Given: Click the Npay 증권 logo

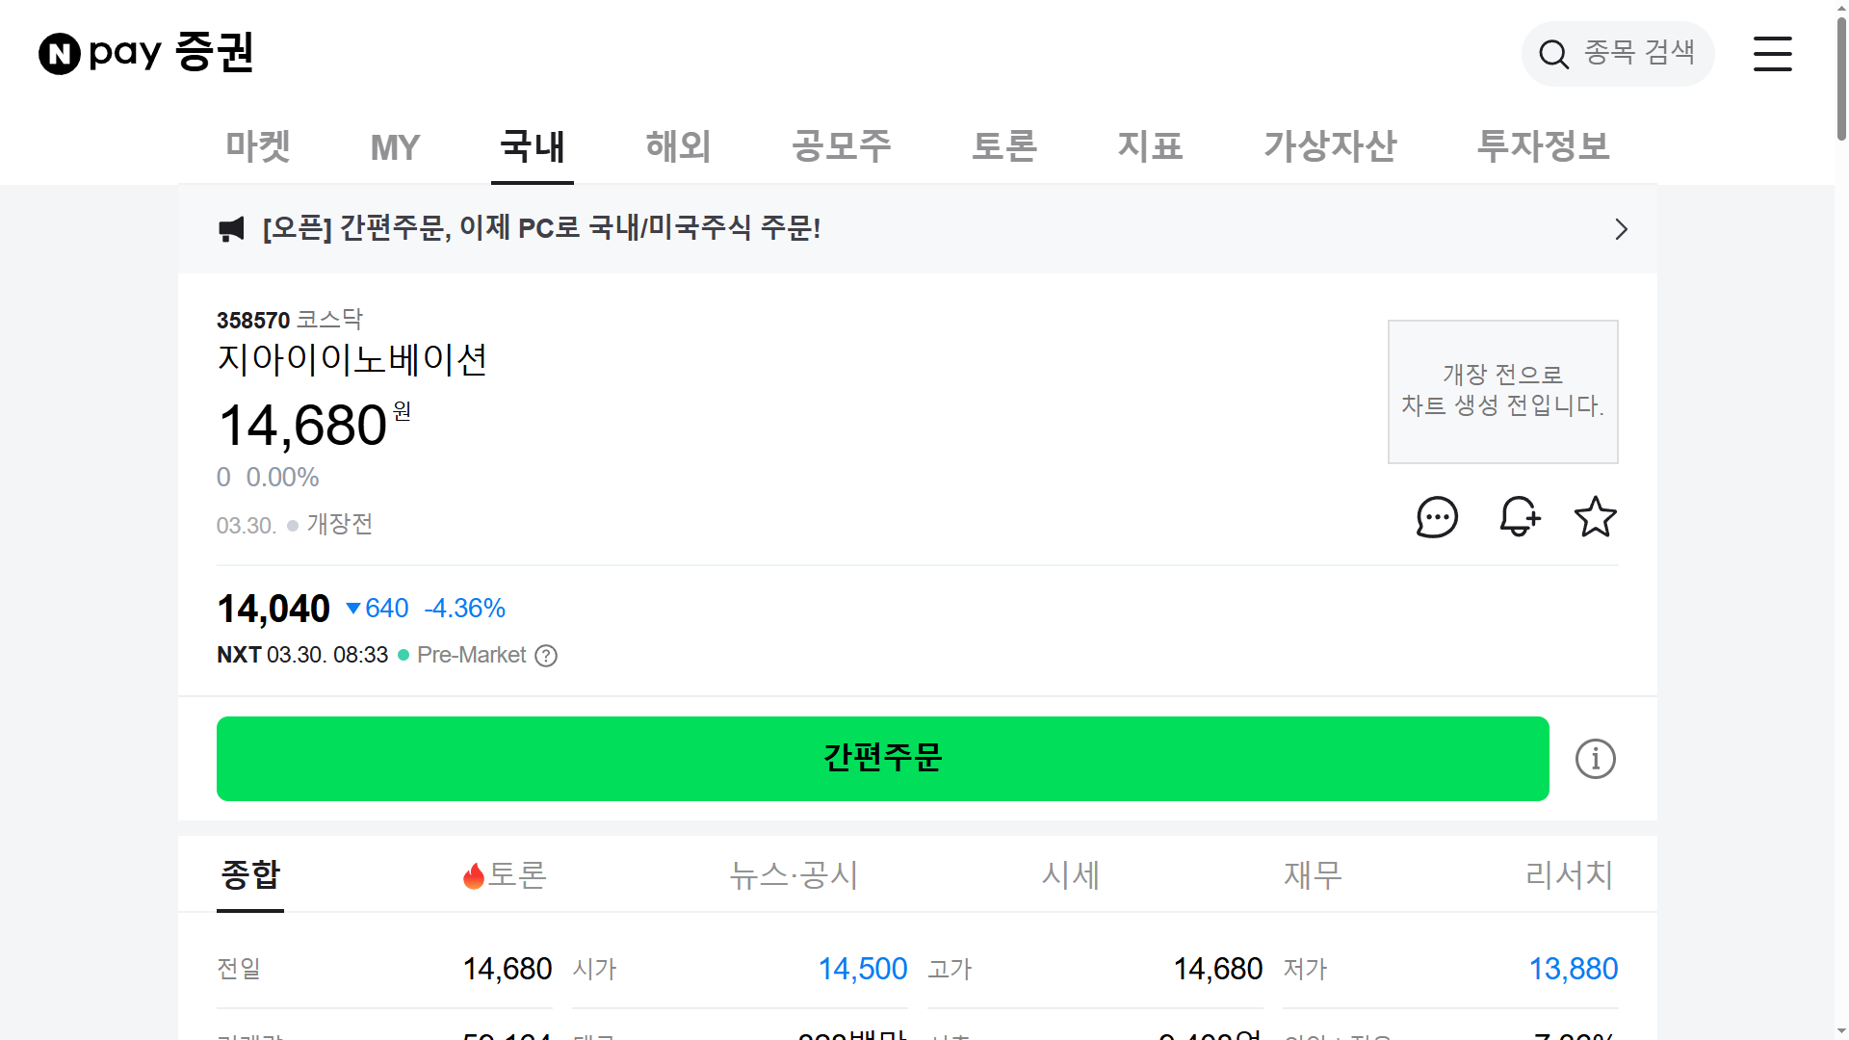Looking at the screenshot, I should click(x=144, y=53).
